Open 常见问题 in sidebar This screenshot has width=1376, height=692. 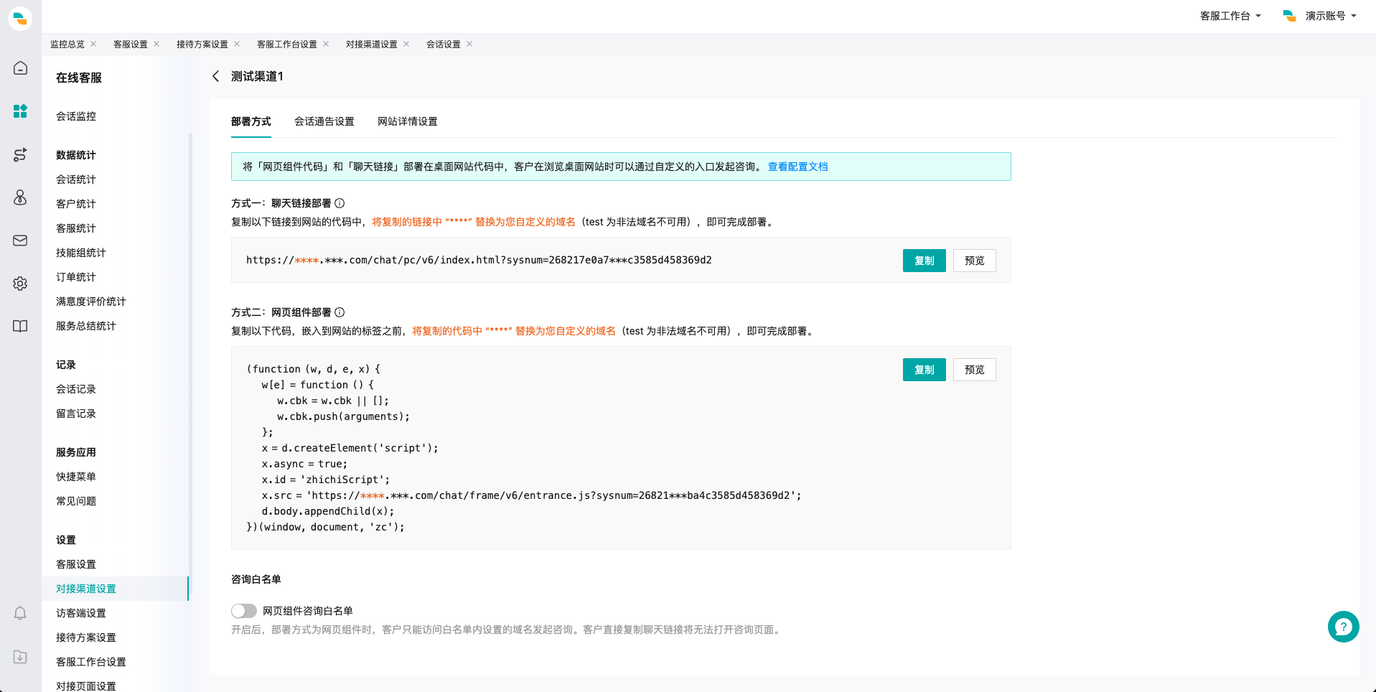[x=76, y=501]
